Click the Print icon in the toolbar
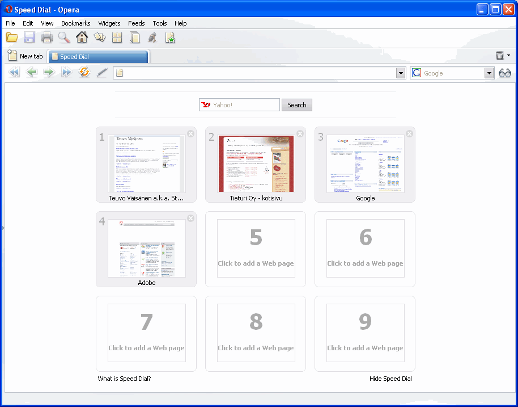 (47, 38)
